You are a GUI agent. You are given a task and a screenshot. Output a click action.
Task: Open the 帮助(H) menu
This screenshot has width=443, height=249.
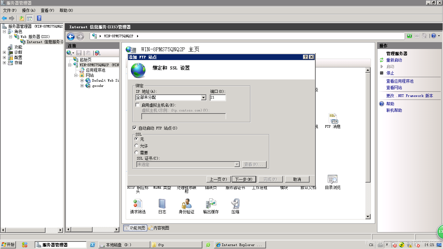[x=66, y=10]
